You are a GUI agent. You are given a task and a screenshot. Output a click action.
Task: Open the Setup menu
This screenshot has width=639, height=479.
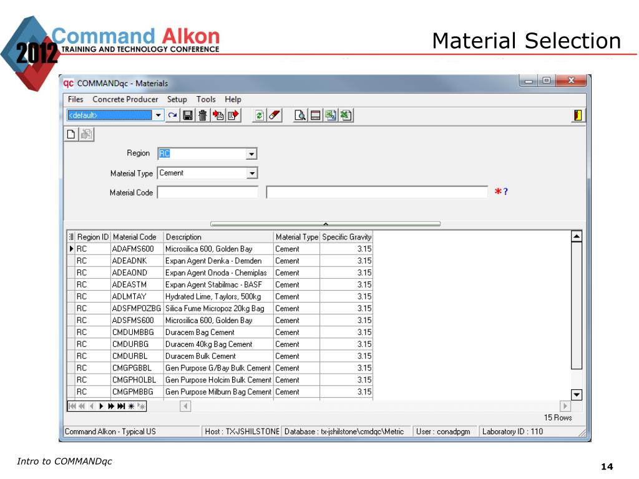click(177, 99)
